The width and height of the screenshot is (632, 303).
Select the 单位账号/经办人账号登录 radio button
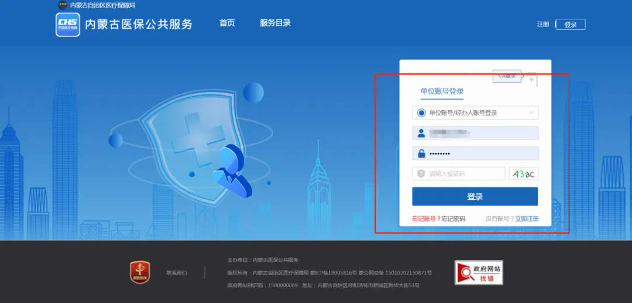(x=421, y=113)
